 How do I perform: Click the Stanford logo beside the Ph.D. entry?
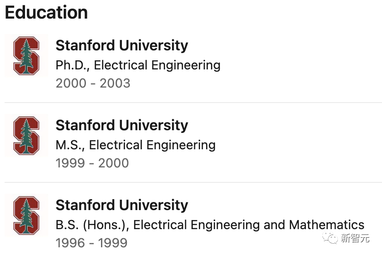(26, 56)
